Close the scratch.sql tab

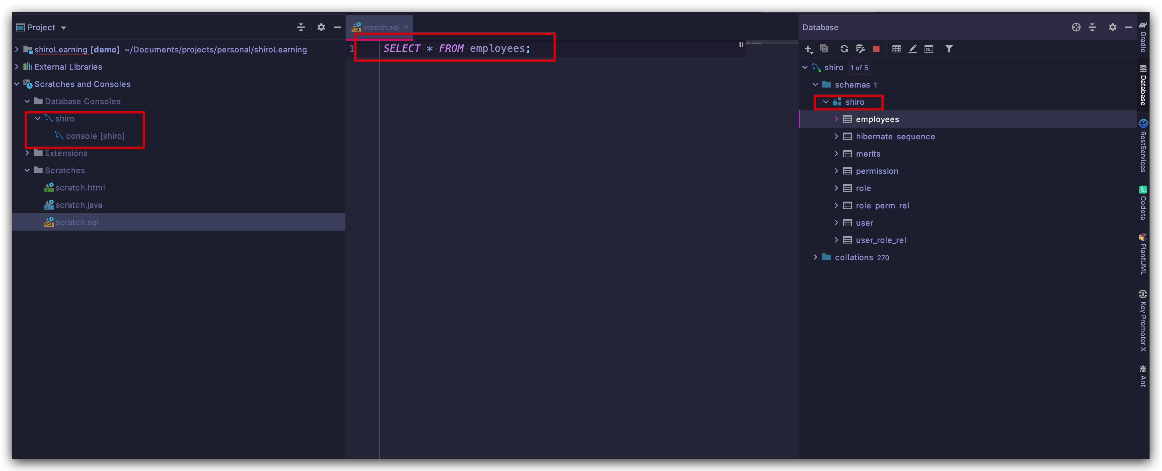(x=406, y=27)
